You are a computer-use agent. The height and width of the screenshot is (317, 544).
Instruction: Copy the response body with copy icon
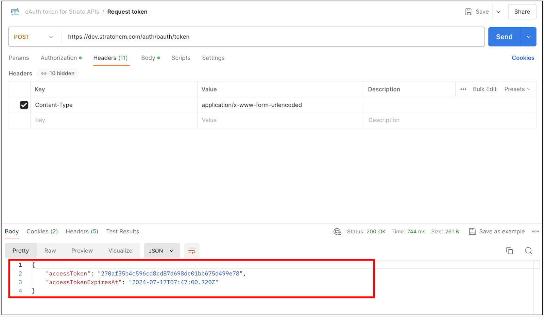[x=509, y=251]
